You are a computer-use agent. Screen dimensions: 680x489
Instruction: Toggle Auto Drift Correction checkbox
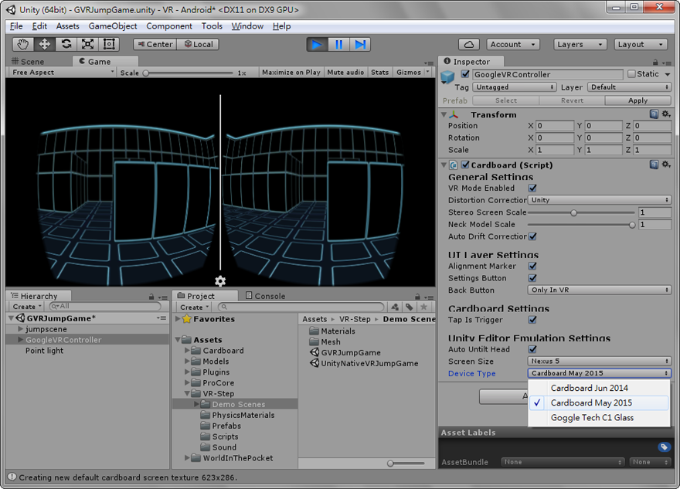coord(532,236)
